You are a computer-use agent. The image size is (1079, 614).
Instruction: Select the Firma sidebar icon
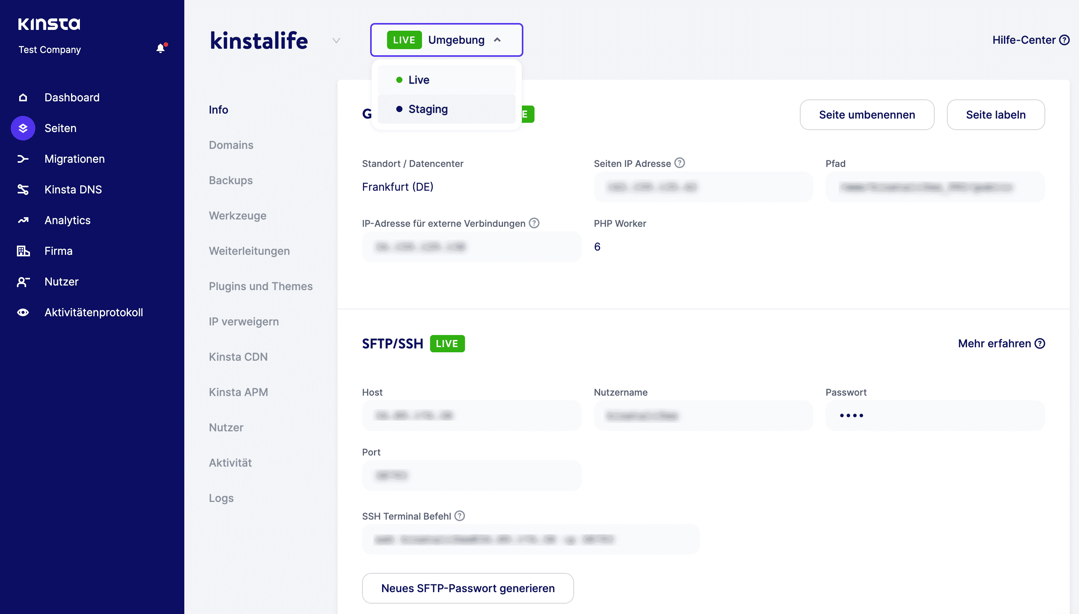23,251
